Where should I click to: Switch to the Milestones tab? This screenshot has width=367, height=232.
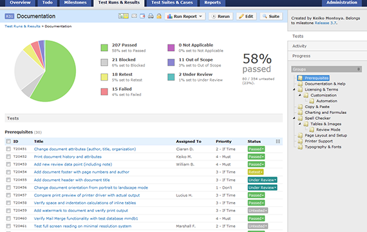click(75, 3)
